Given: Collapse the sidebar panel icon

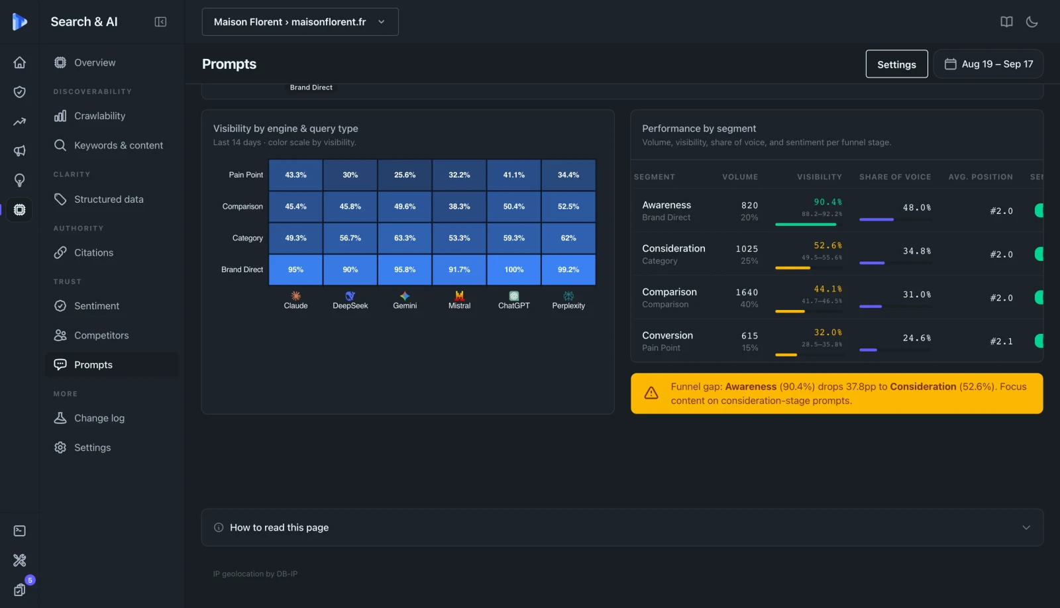Looking at the screenshot, I should pyautogui.click(x=160, y=22).
